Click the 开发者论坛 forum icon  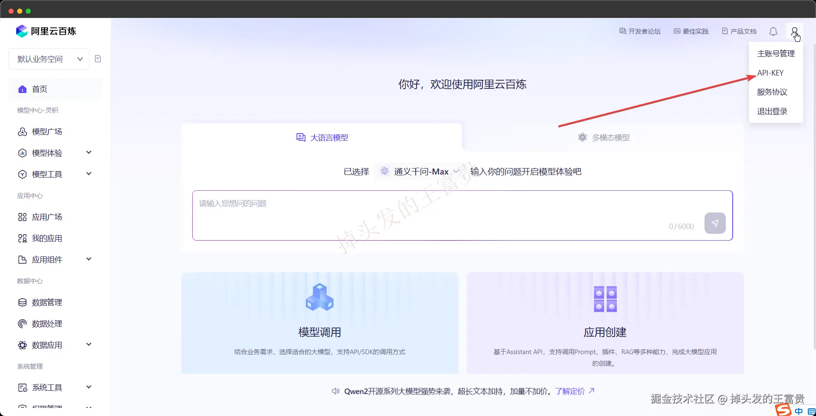tap(623, 31)
